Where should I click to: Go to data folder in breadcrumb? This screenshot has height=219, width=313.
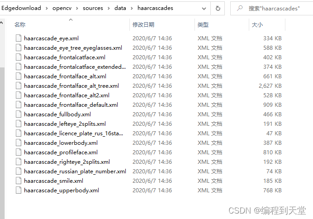(x=120, y=8)
